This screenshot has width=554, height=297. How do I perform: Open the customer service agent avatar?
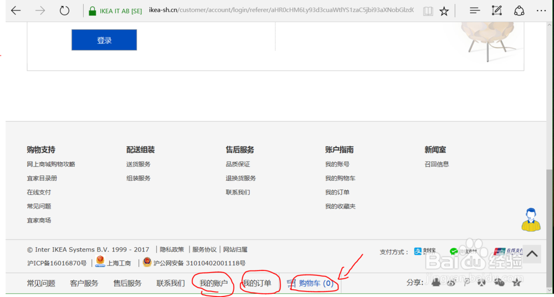pos(531,220)
